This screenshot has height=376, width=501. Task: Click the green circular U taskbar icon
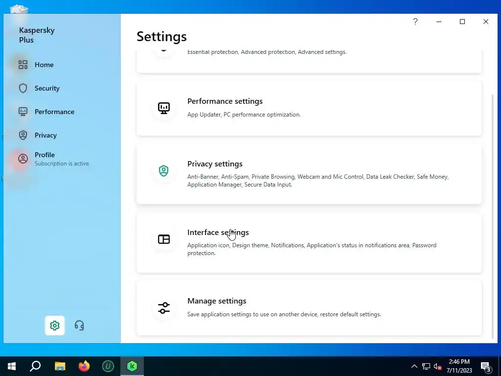108,366
